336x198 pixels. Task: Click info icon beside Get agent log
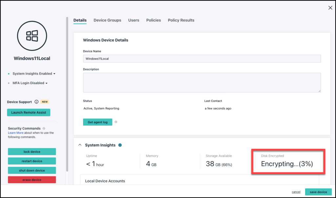[116, 122]
